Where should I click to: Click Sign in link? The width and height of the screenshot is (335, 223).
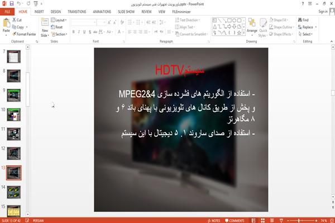click(323, 12)
